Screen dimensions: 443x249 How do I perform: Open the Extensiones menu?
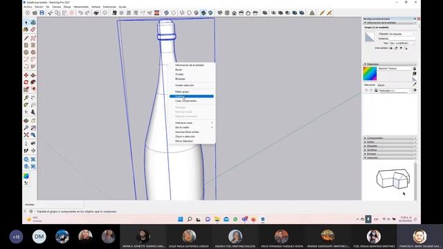pyautogui.click(x=109, y=7)
